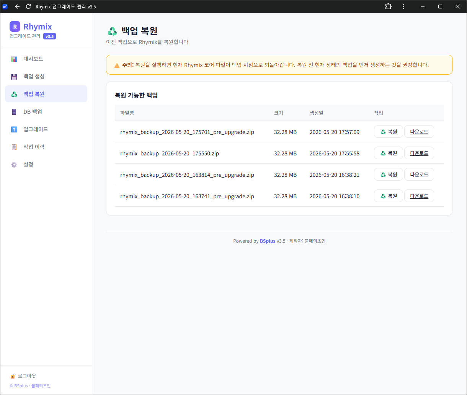
Task: Click the reload icon in title bar
Action: point(28,7)
